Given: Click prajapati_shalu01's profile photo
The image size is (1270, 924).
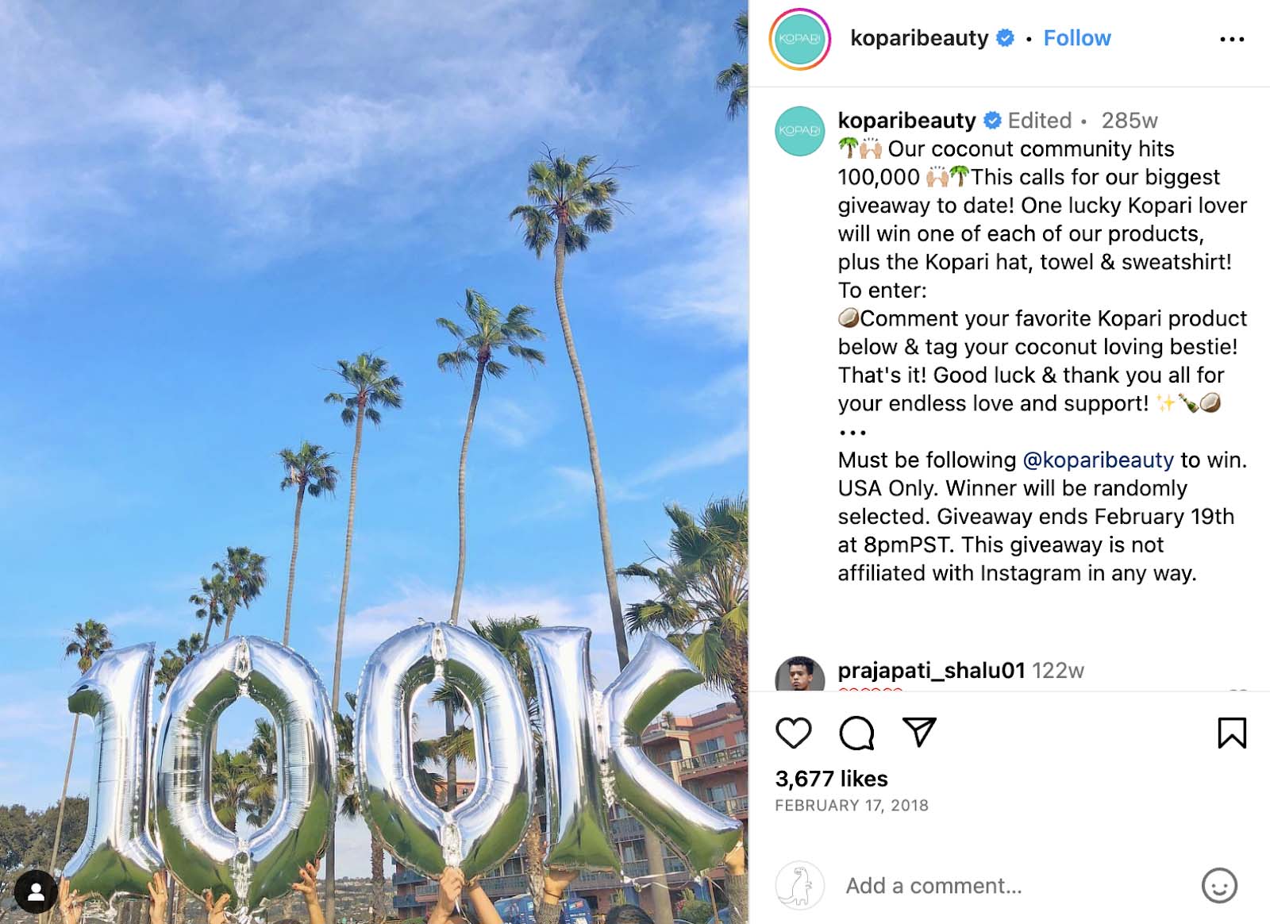Looking at the screenshot, I should (801, 672).
